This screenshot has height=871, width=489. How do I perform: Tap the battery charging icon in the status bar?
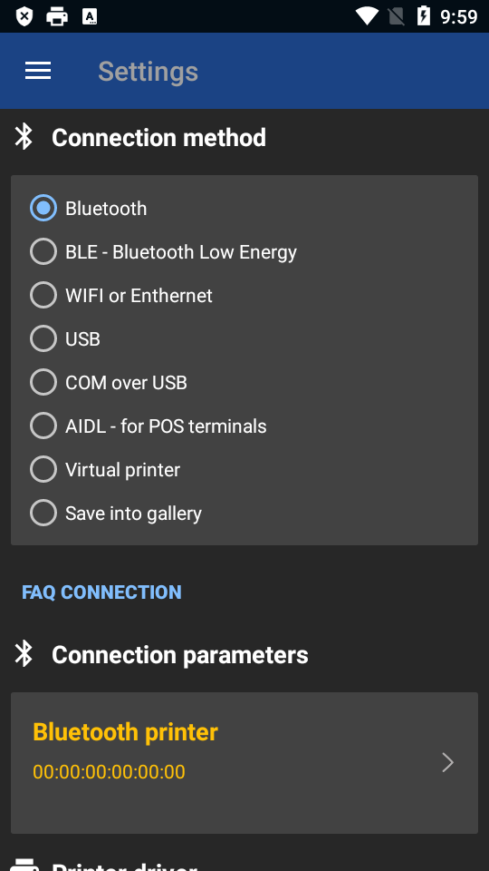(x=424, y=16)
